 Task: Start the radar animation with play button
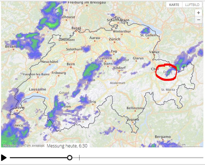(x=4, y=158)
